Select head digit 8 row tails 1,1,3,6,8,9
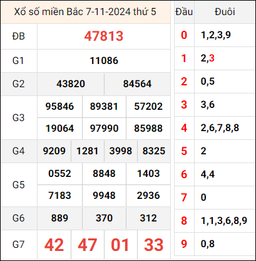Image resolution: width=256 pixels, height=261 pixels. (x=224, y=221)
